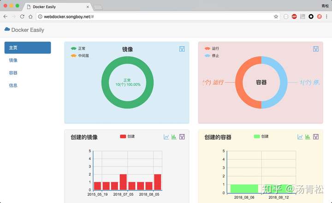Click the first red bar above 2015_05_19
Image resolution: width=332 pixels, height=203 pixels.
click(x=97, y=186)
